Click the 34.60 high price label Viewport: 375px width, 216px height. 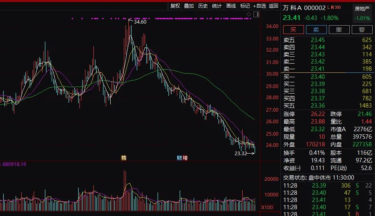(140, 22)
